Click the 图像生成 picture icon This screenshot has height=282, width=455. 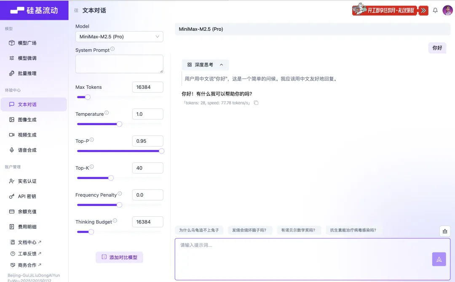click(12, 120)
